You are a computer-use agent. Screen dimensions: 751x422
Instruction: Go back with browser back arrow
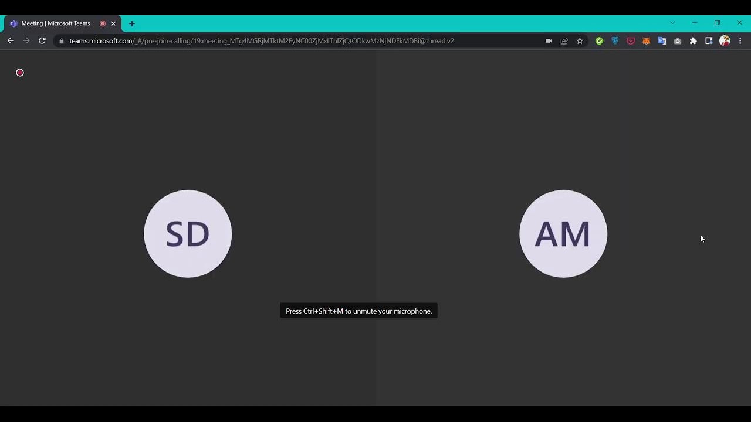tap(11, 41)
